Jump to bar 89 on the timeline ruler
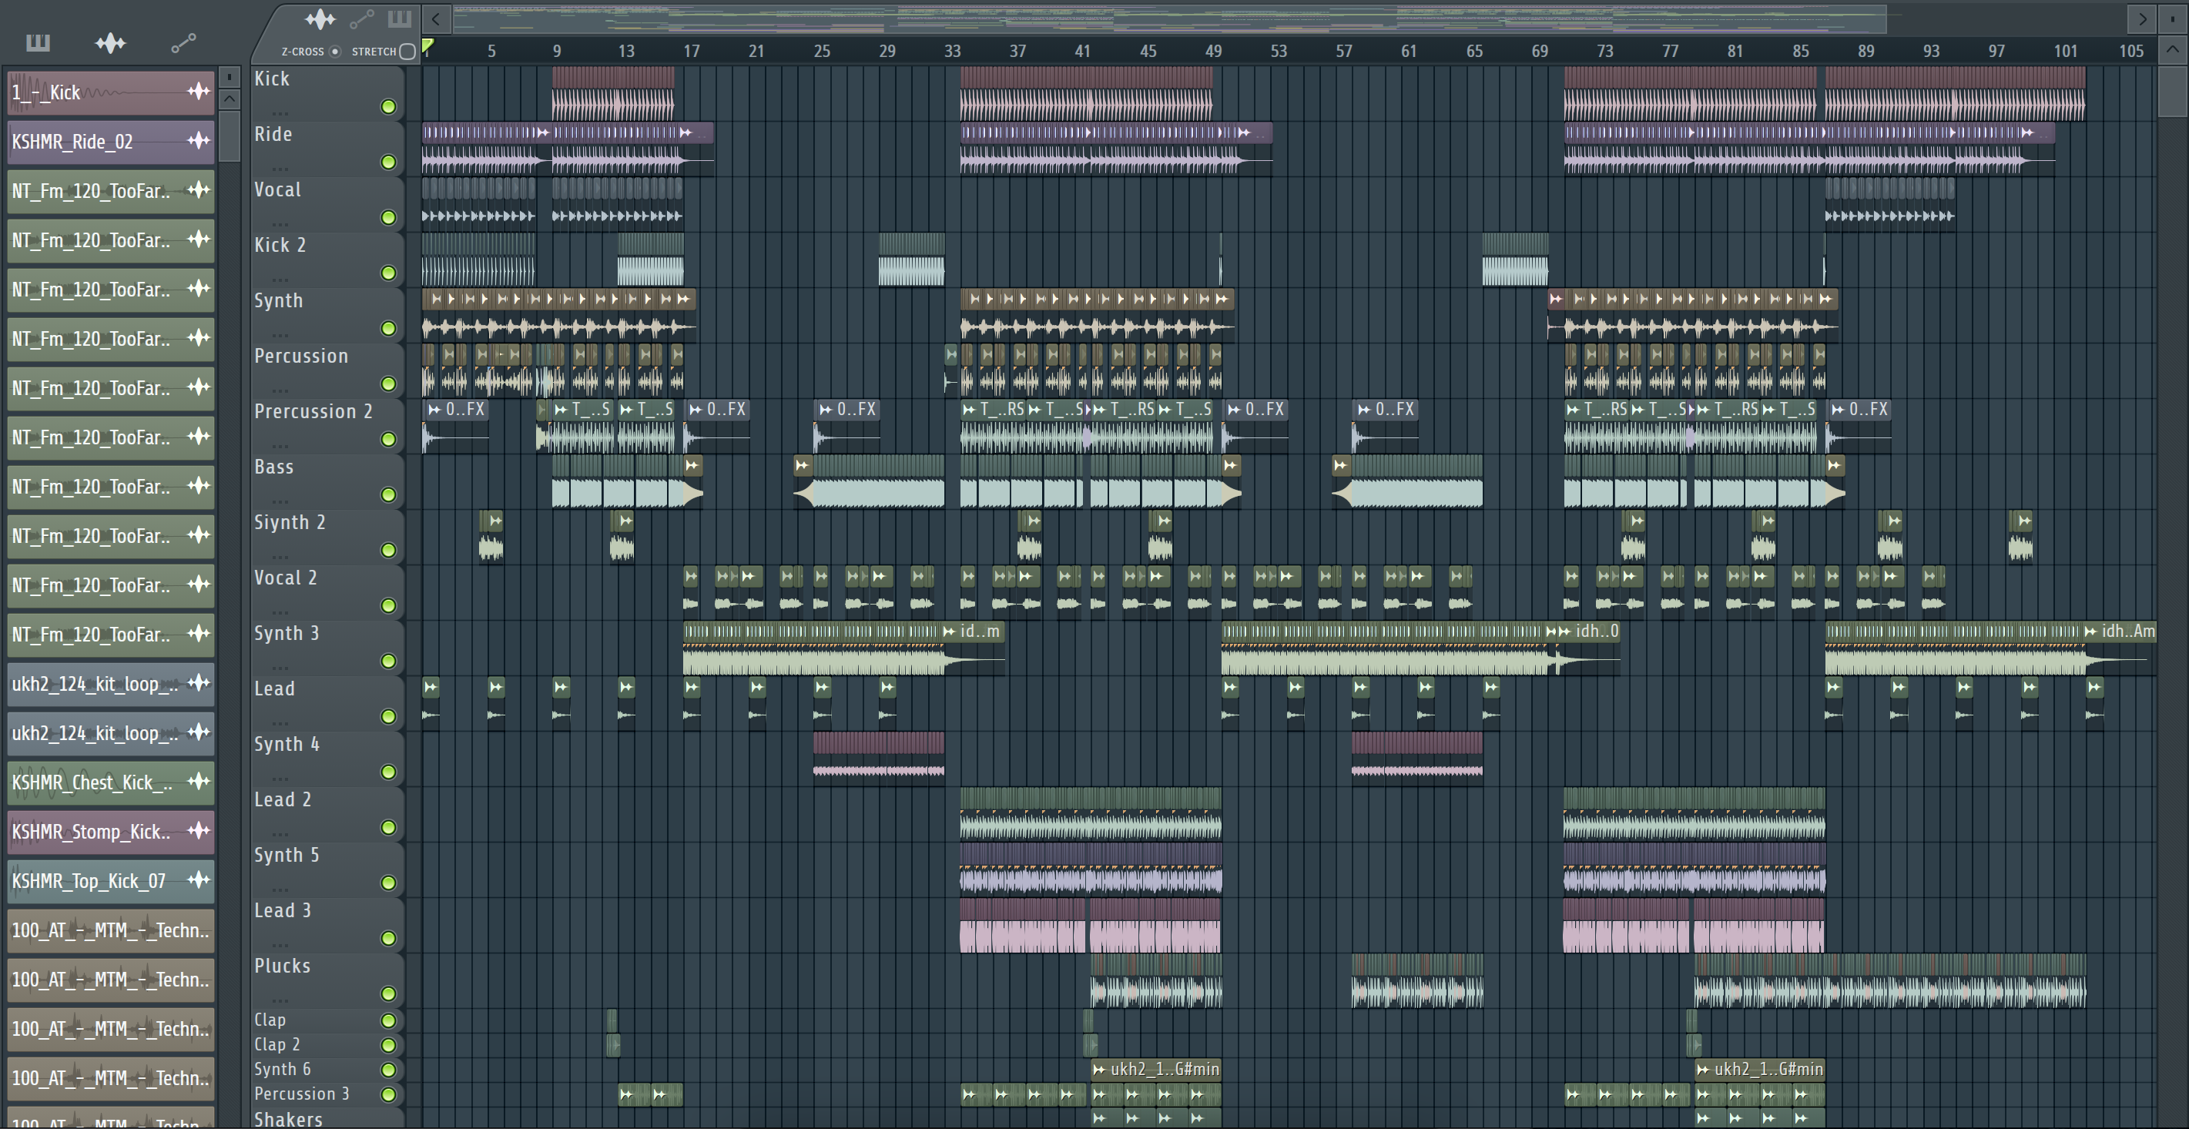2189x1129 pixels. pos(1866,51)
